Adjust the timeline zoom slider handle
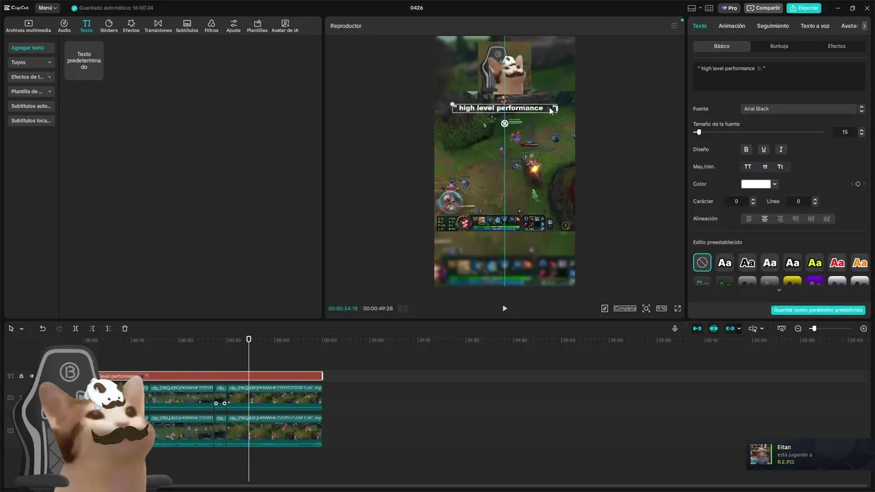Screen dimensions: 875x492 point(813,329)
